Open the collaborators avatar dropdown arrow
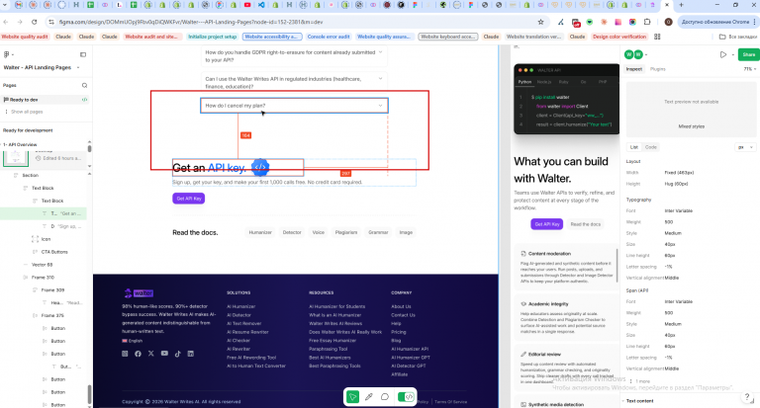Screen dimensions: 760x408 [646, 54]
